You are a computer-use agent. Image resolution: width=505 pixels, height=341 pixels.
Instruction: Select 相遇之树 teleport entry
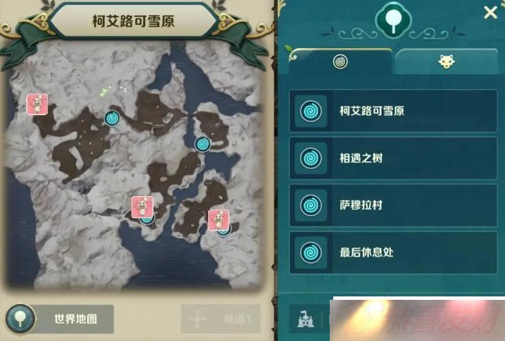(x=393, y=158)
